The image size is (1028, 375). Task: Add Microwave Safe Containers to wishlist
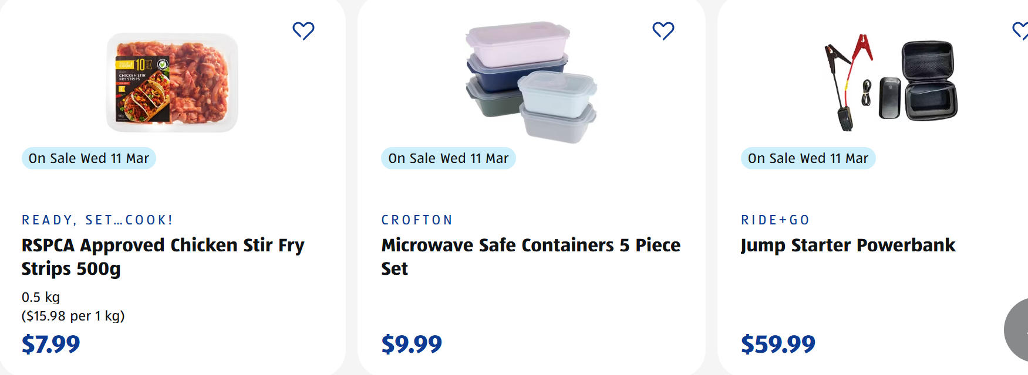663,30
